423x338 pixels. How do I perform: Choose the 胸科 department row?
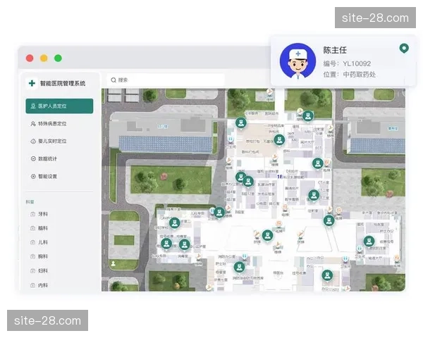[x=39, y=256]
